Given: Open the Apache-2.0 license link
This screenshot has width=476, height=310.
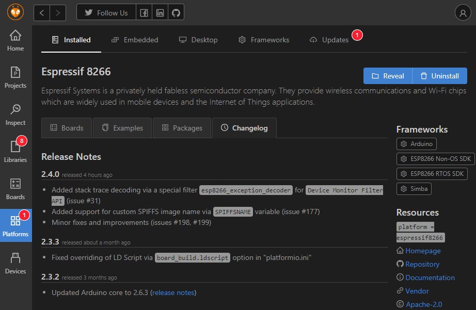Looking at the screenshot, I should tap(424, 304).
